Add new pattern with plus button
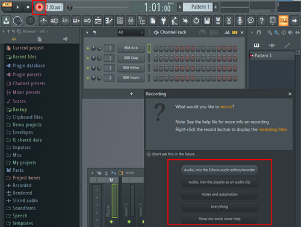The image size is (301, 227). click(x=216, y=7)
